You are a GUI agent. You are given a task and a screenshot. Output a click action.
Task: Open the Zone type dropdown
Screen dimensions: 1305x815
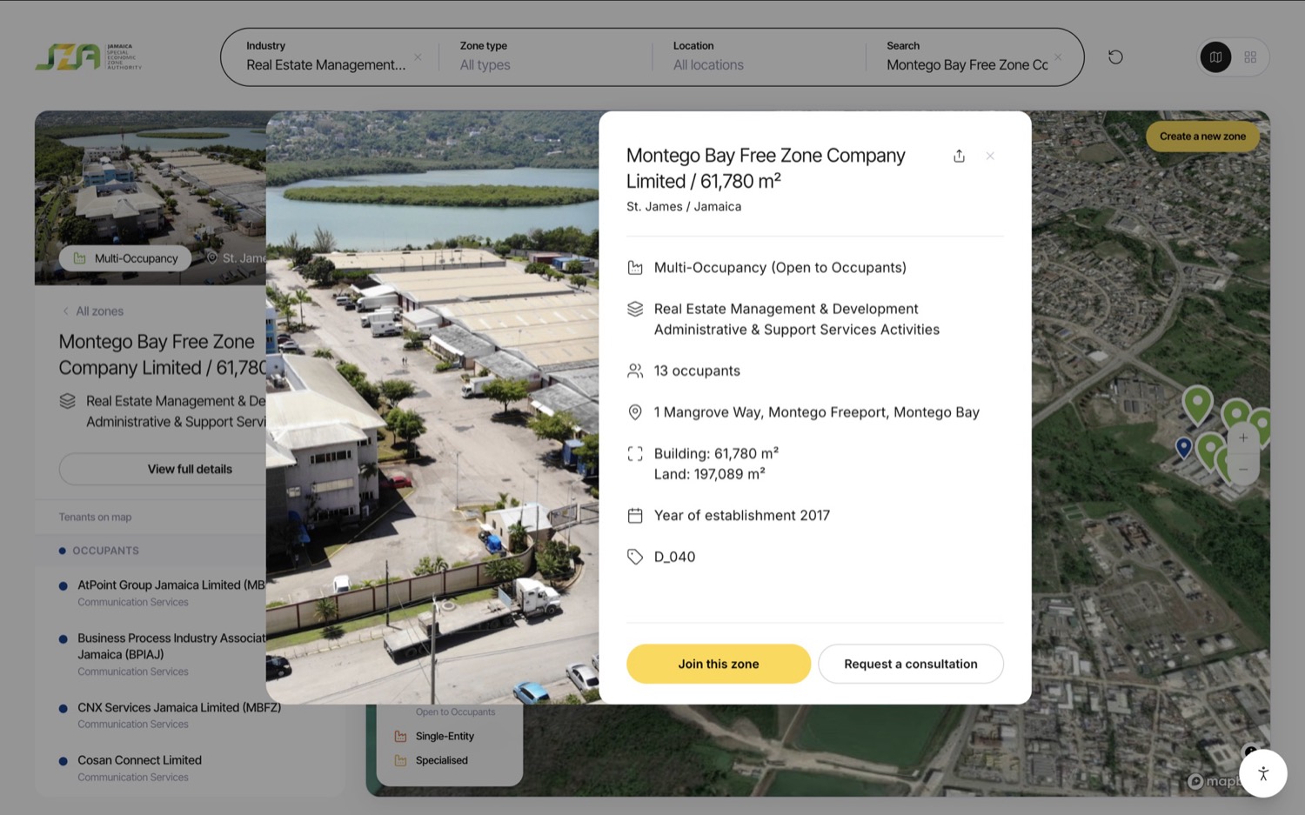pos(544,57)
